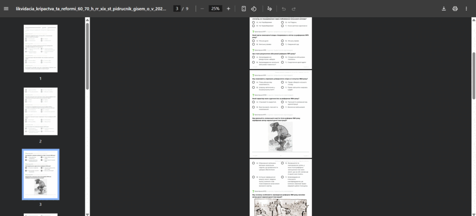This screenshot has width=476, height=216.
Task: Click the zoom out minus button
Action: (x=202, y=9)
